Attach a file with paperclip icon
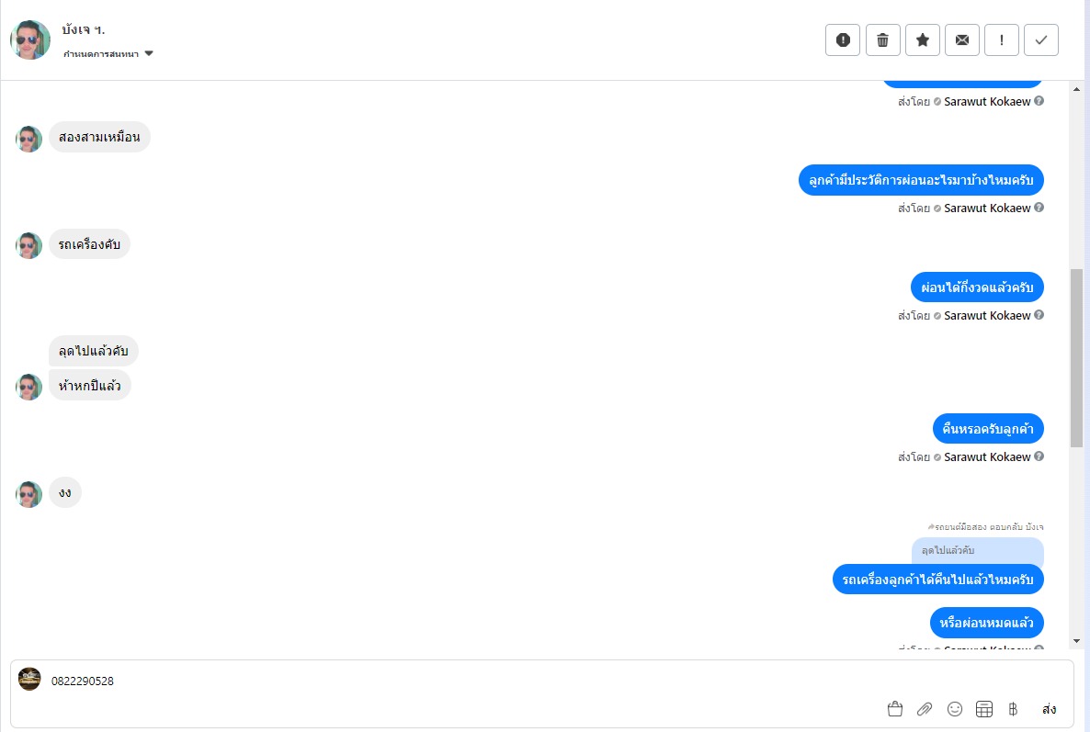This screenshot has width=1090, height=732. pyautogui.click(x=925, y=709)
